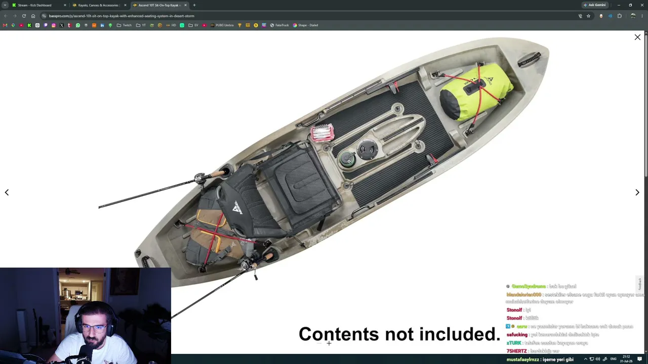This screenshot has width=648, height=364.
Task: Open the Kick bookmark in bookmarks bar
Action: click(x=29, y=25)
